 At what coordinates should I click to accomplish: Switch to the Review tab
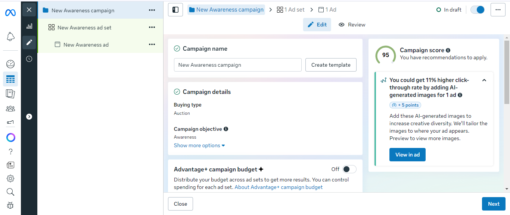(x=352, y=25)
